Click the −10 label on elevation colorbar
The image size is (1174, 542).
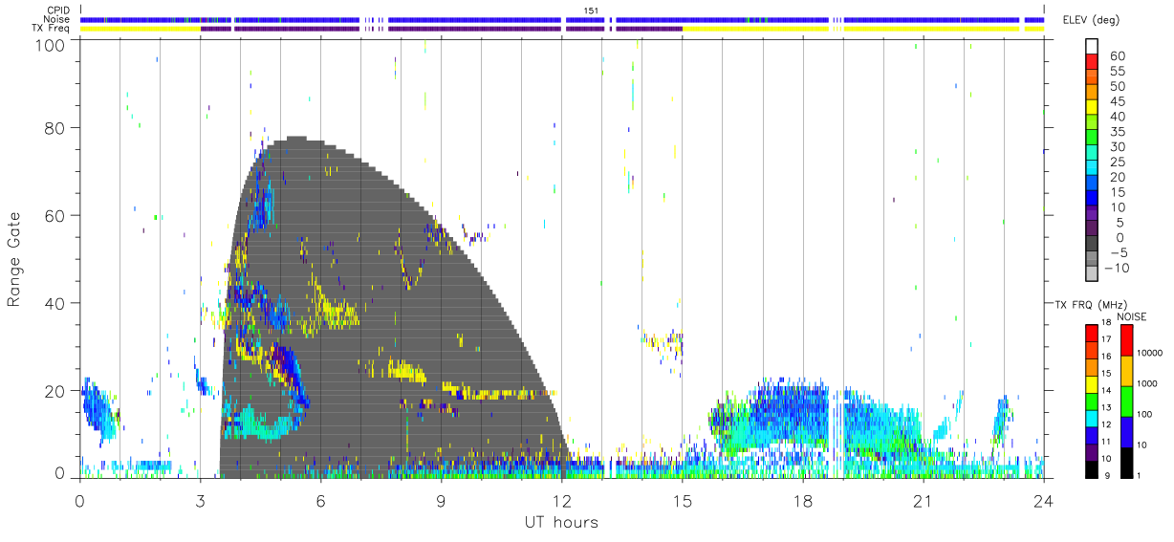coord(1120,268)
